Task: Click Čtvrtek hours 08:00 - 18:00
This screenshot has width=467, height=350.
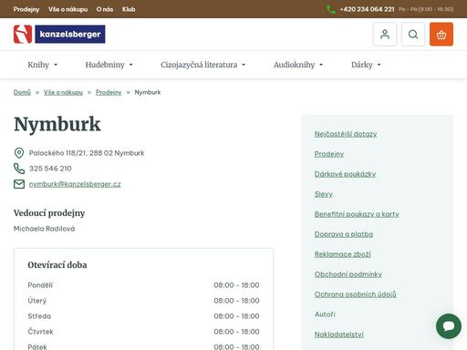Action: tap(236, 332)
